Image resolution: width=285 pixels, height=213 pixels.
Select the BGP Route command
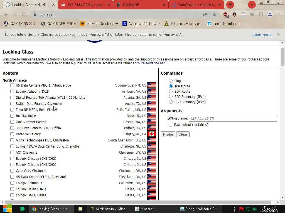171,91
